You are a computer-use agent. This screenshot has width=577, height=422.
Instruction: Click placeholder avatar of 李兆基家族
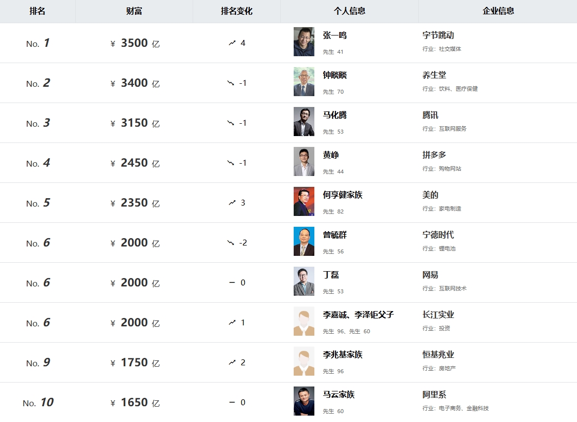point(304,361)
